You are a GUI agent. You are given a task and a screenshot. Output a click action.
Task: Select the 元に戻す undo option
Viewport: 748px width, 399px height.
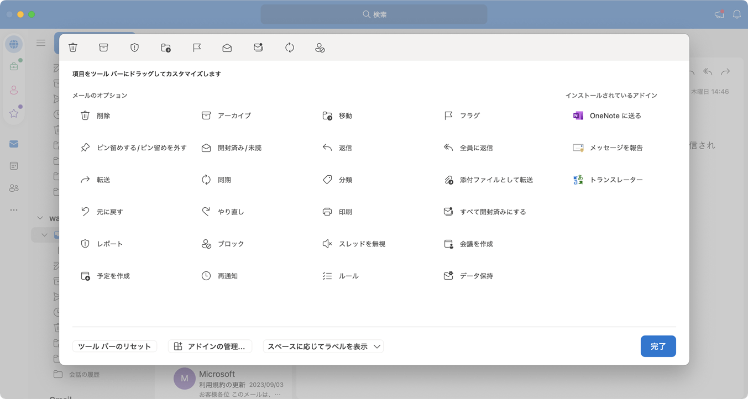pos(102,212)
